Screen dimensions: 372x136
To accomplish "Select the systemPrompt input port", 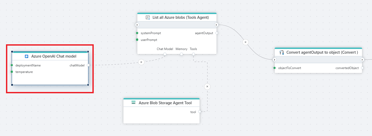I will (137, 33).
